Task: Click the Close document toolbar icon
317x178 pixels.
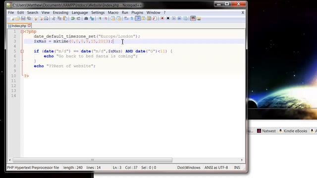Action: coord(35,19)
